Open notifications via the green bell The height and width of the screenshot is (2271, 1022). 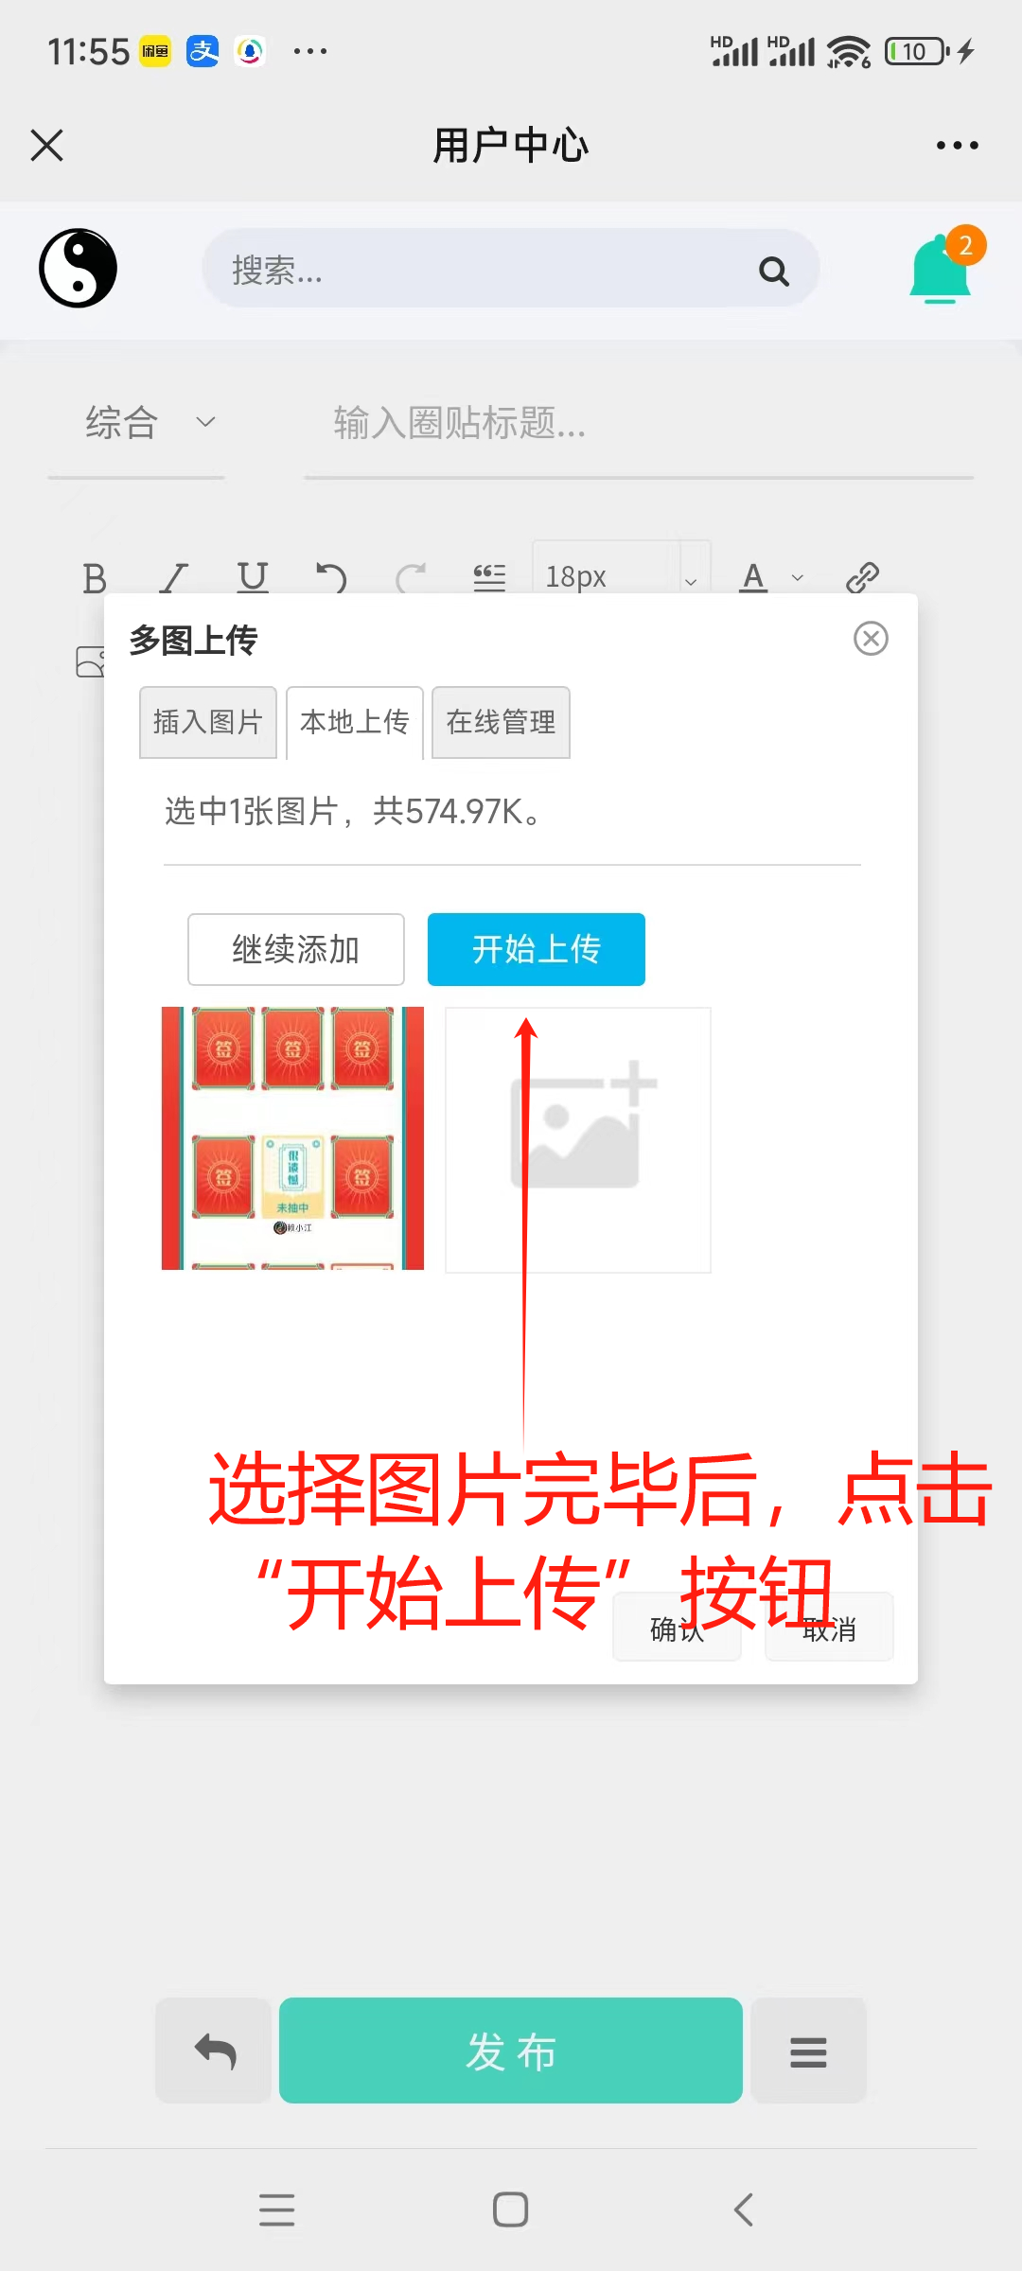click(x=941, y=269)
